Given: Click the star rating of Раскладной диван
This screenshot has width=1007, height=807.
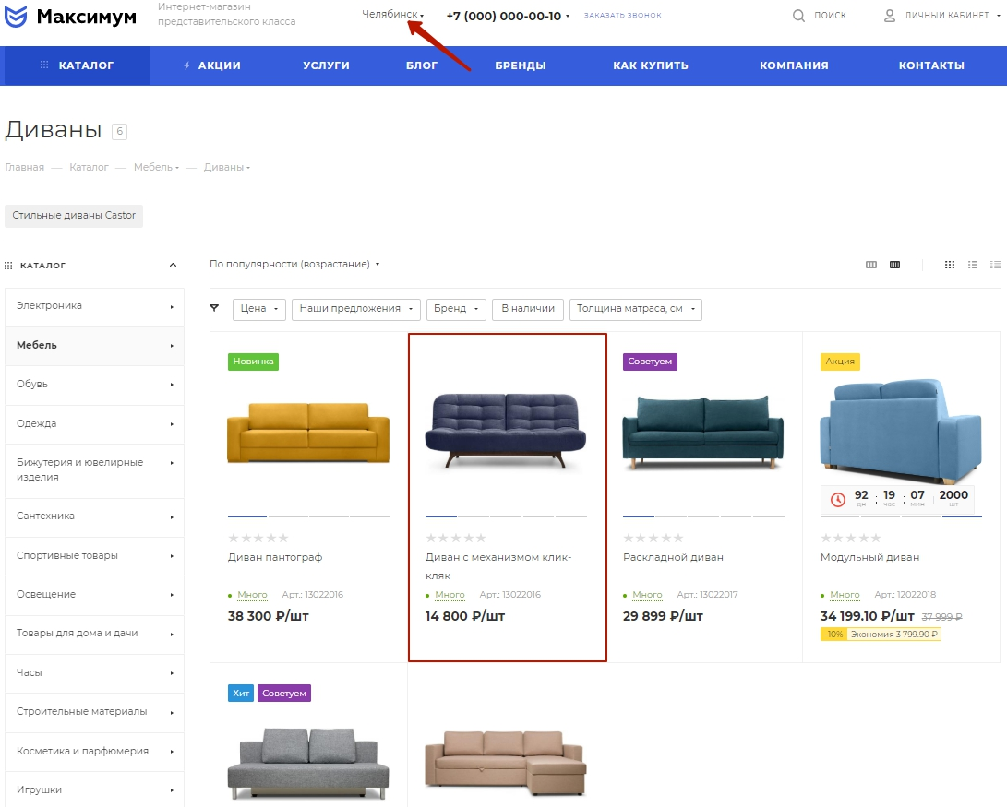Looking at the screenshot, I should (653, 538).
